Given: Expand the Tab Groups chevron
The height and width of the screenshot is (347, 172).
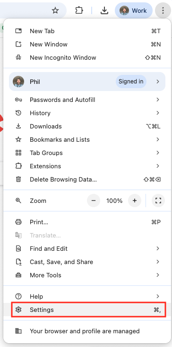Looking at the screenshot, I should click(158, 153).
